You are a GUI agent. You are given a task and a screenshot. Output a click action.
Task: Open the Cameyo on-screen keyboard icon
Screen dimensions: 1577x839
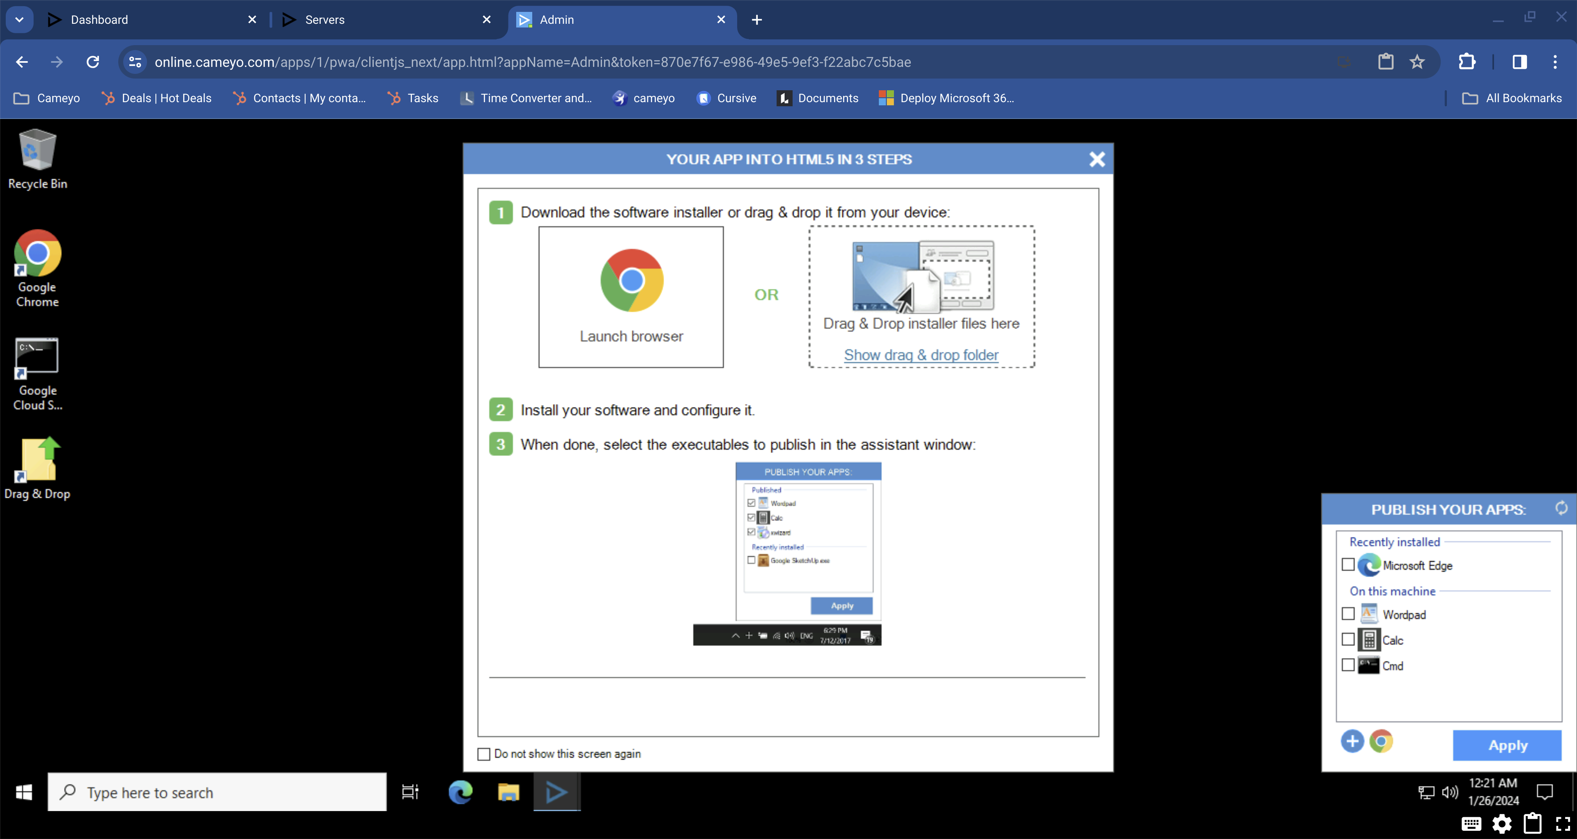pos(1471,824)
